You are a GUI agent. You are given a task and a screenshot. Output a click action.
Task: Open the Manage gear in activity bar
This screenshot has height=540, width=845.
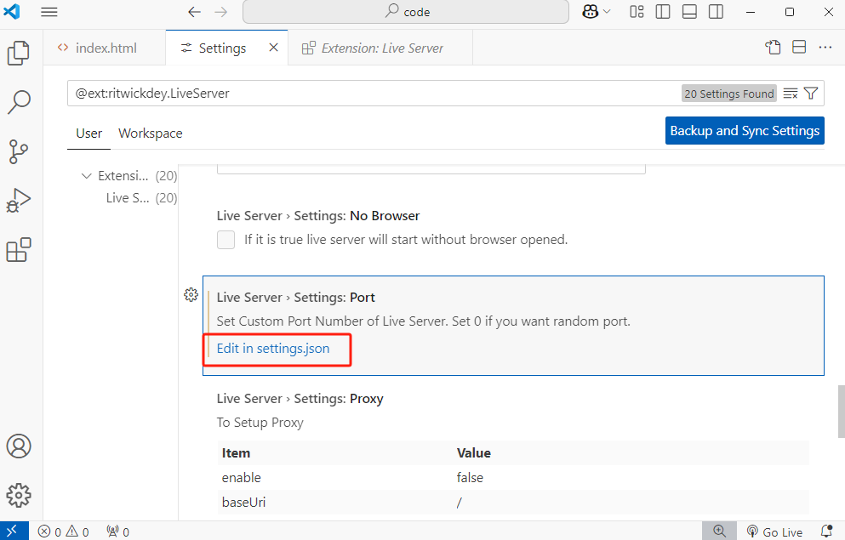(x=19, y=495)
